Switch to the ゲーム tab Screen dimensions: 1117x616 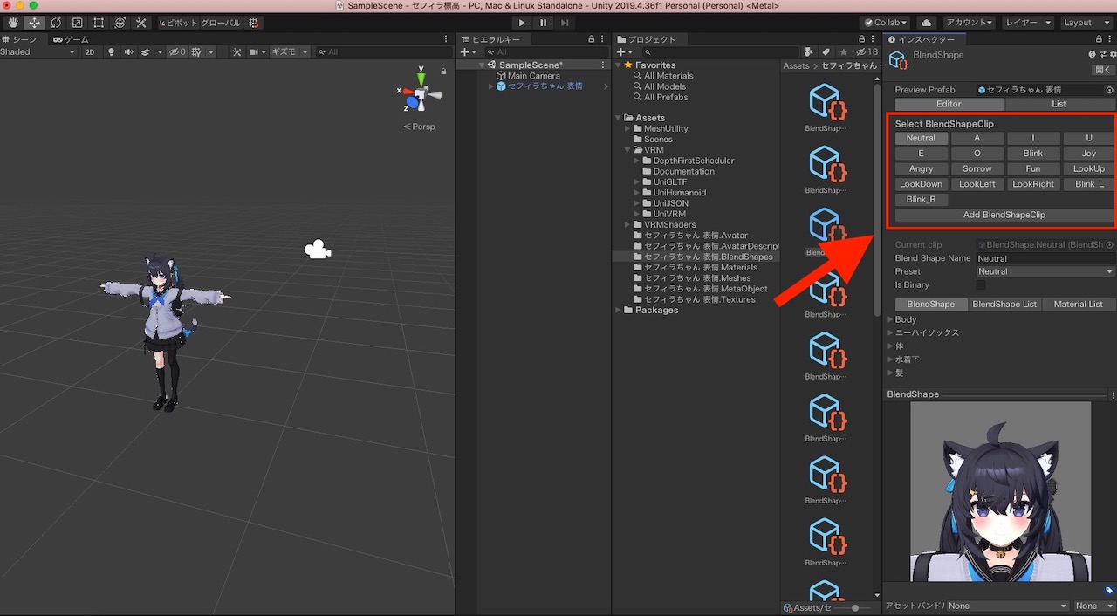point(72,39)
